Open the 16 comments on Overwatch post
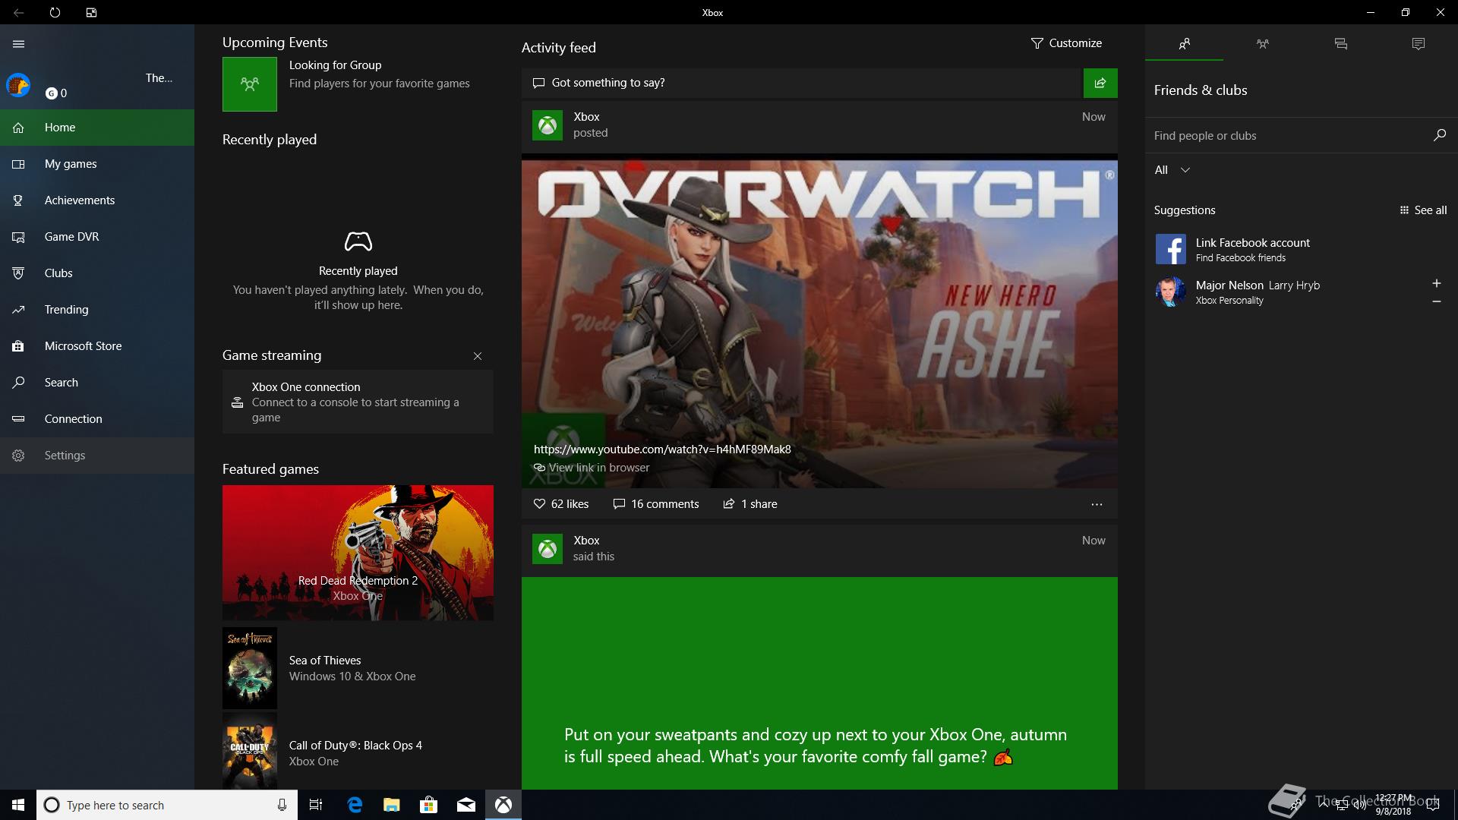The width and height of the screenshot is (1458, 820). click(656, 504)
